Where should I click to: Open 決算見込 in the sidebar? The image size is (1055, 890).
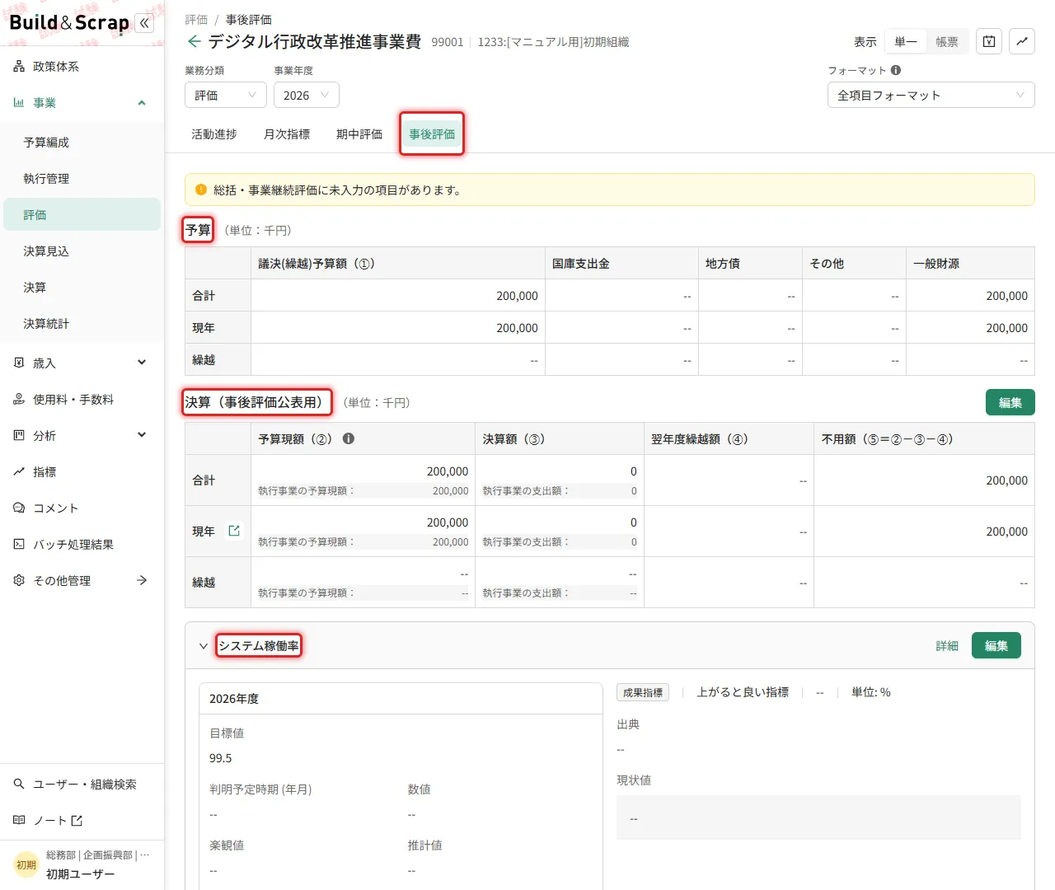(82, 251)
